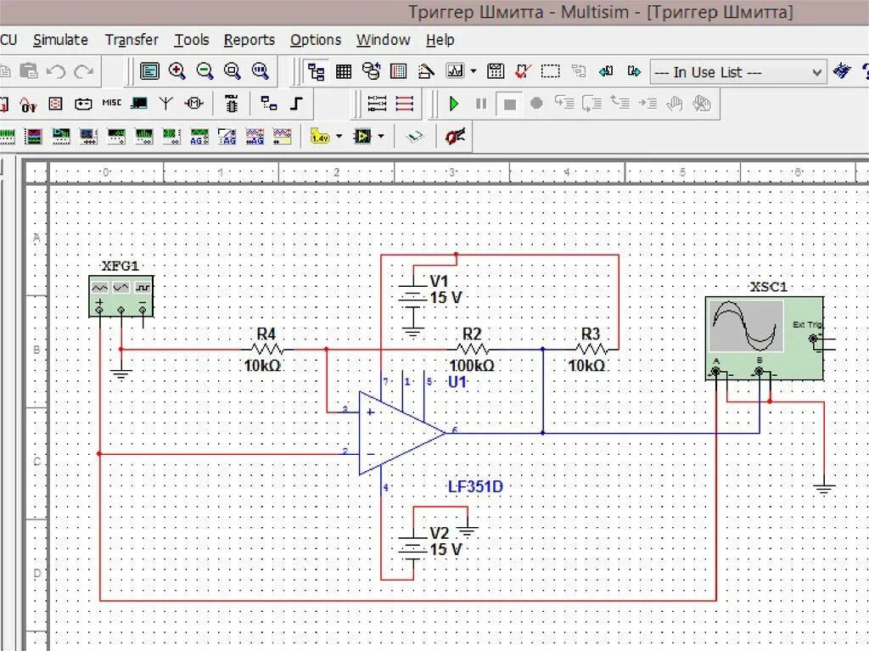
Task: Open the Grapher icon
Action: click(455, 71)
